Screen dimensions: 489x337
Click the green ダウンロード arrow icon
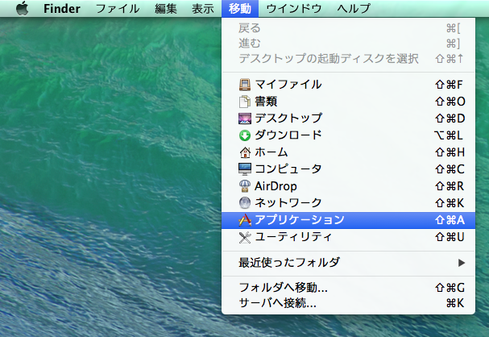tap(245, 135)
